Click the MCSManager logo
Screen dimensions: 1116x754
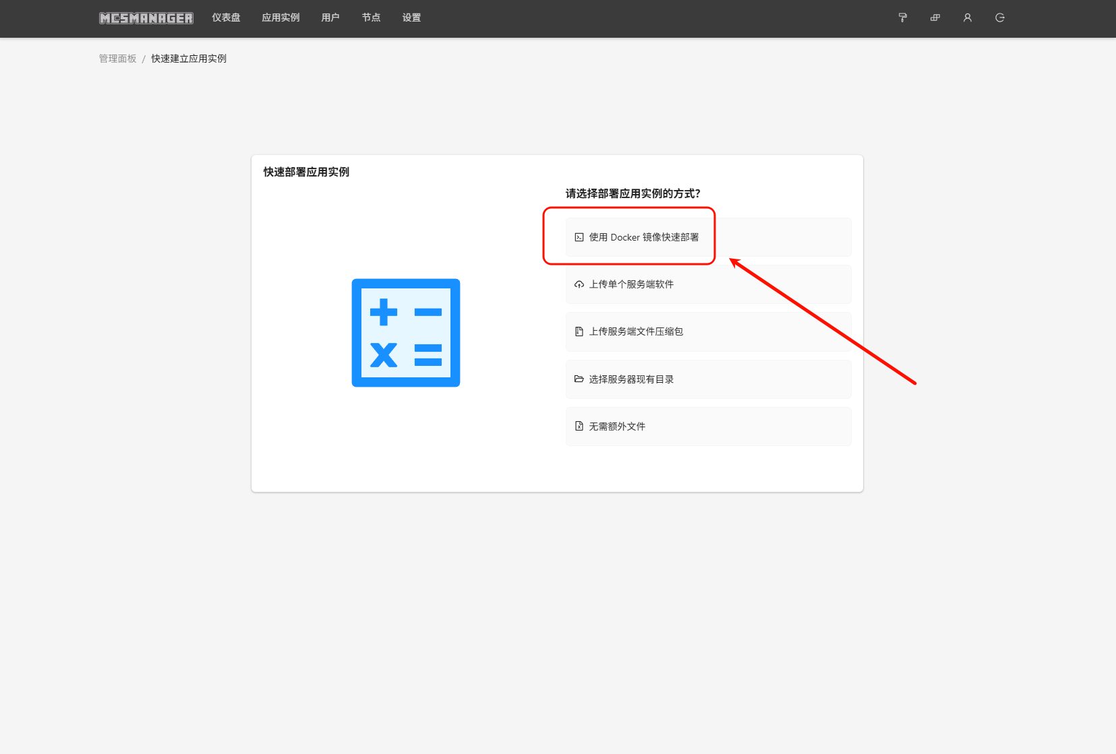146,18
